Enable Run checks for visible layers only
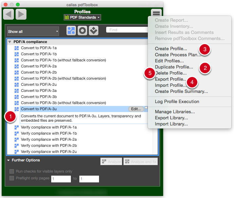The height and width of the screenshot is (198, 234). (x=12, y=171)
